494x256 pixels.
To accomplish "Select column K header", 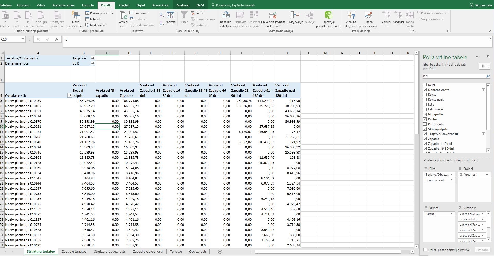I will click(288, 53).
